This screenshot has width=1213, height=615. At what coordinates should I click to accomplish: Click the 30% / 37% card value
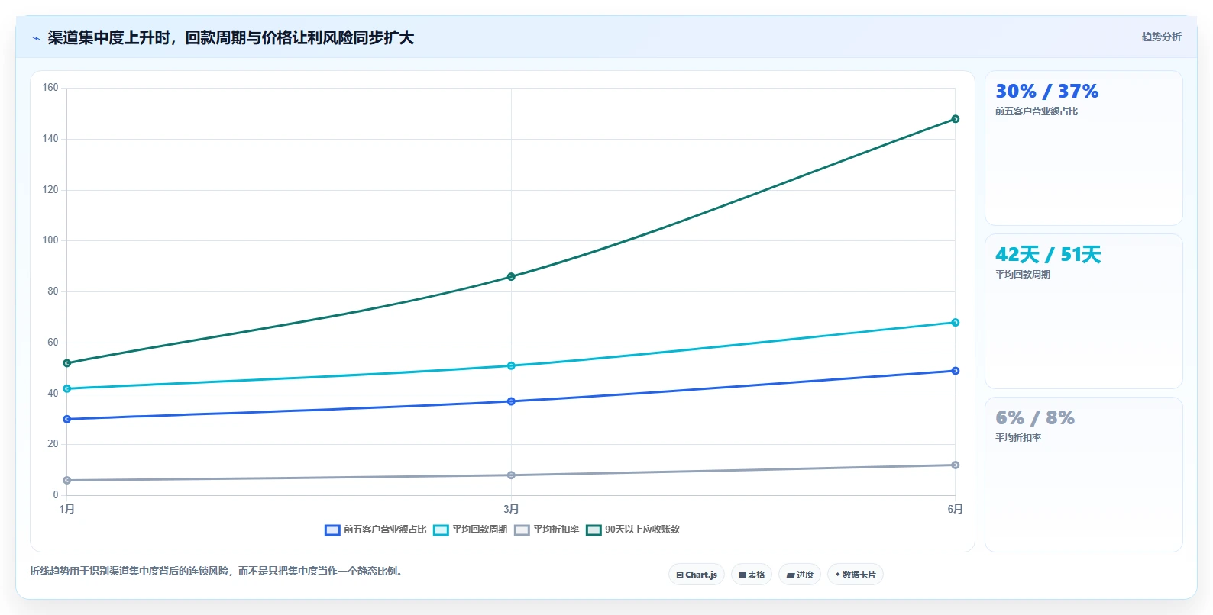[1046, 92]
